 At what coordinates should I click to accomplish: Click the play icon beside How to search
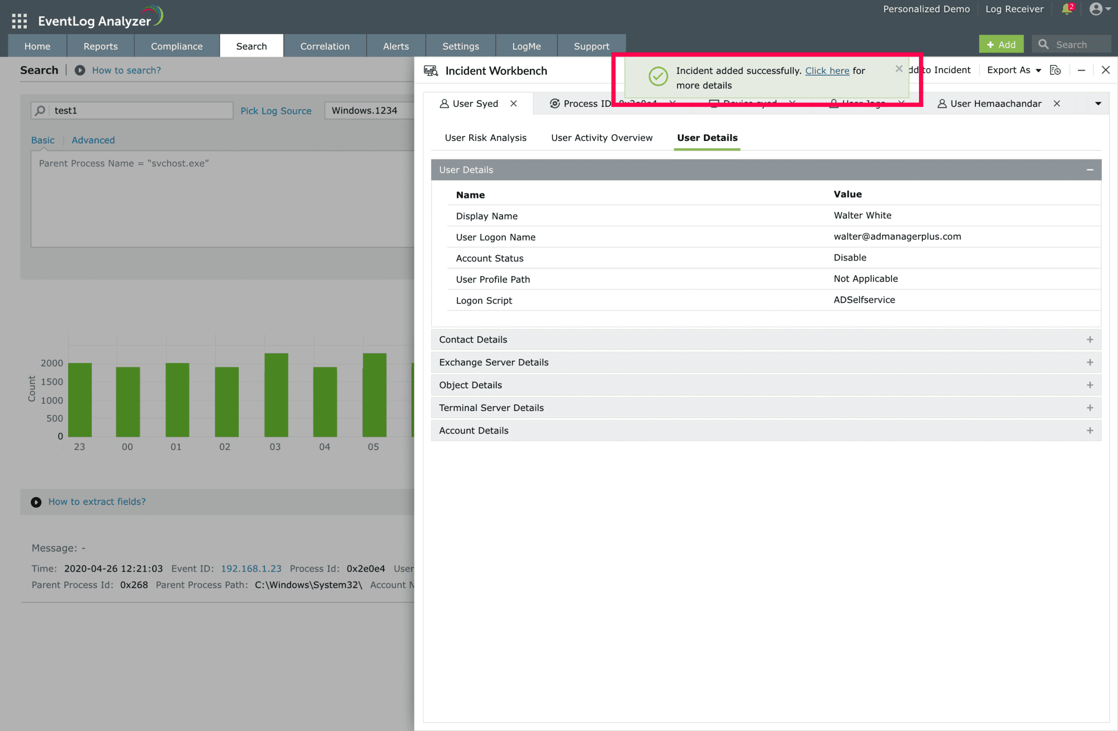tap(80, 70)
